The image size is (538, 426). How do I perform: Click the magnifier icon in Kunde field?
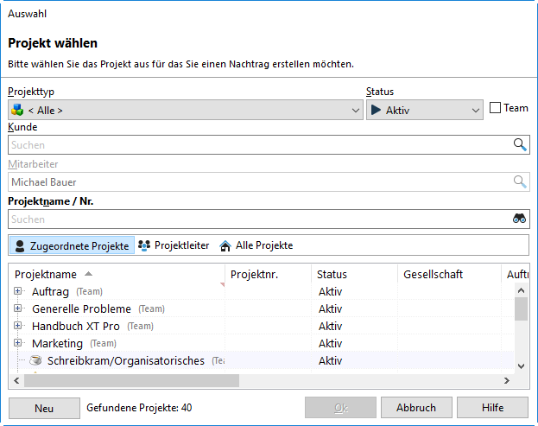click(x=520, y=145)
